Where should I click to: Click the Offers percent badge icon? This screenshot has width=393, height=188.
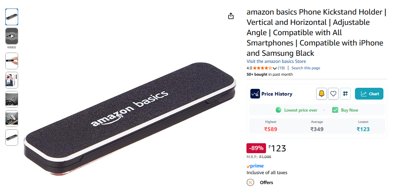coord(250,182)
